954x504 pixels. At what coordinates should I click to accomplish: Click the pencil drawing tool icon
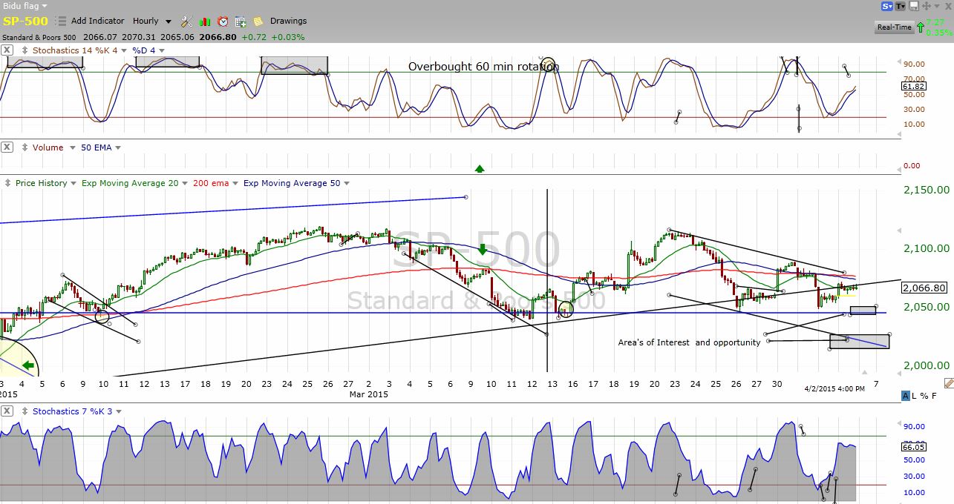948,383
